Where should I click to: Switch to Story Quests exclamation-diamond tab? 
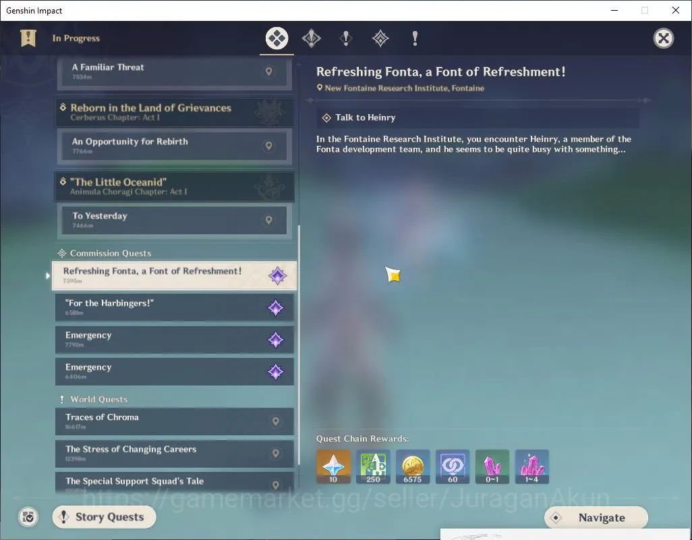tap(346, 38)
